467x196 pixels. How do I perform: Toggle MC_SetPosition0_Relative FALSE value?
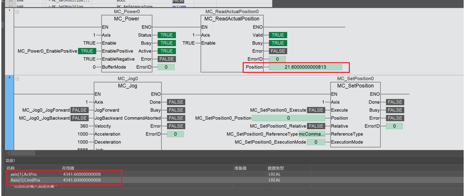[316, 126]
